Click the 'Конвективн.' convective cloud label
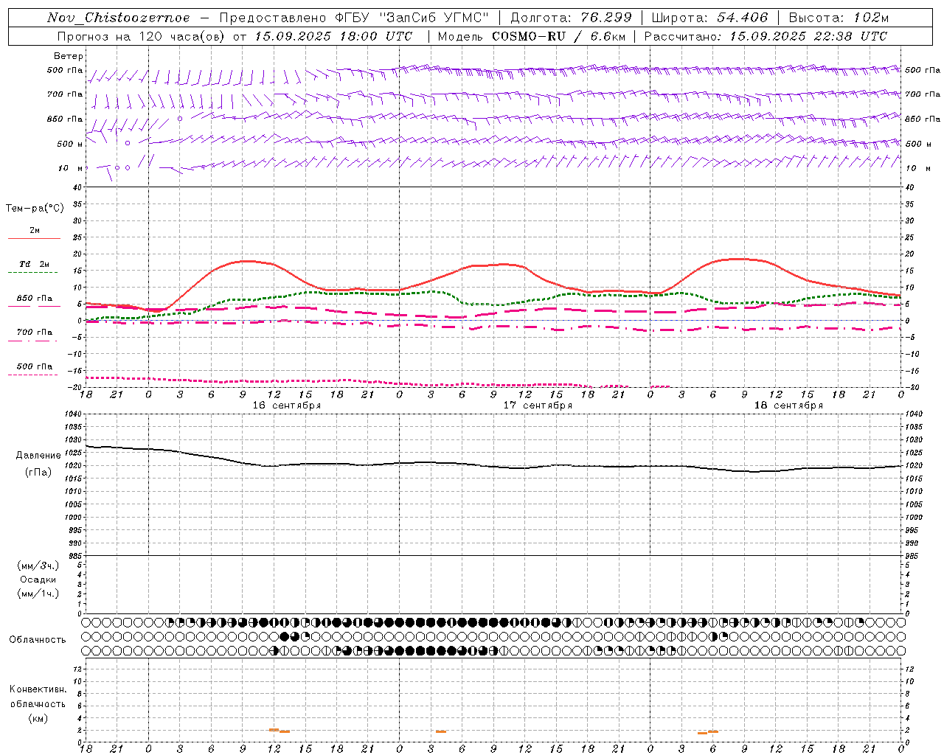The image size is (944, 755). (x=38, y=689)
